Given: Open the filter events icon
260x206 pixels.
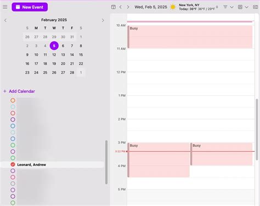Looking at the screenshot, I should tap(225, 7).
